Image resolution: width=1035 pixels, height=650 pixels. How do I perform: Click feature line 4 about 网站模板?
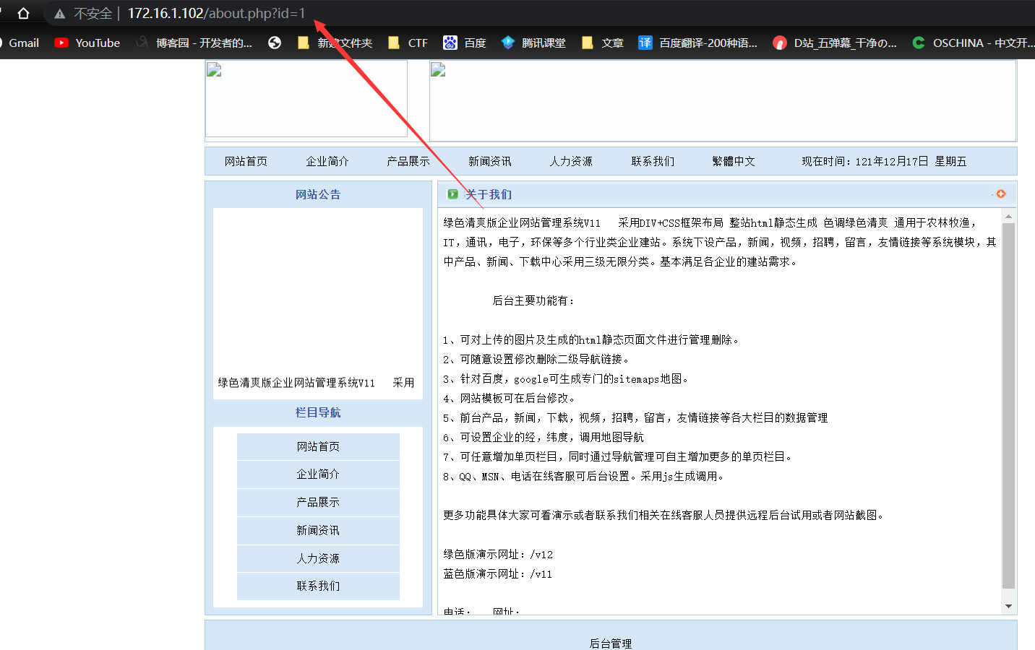[x=510, y=398]
